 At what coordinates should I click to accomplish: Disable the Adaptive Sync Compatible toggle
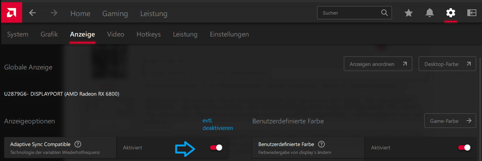[x=216, y=148]
